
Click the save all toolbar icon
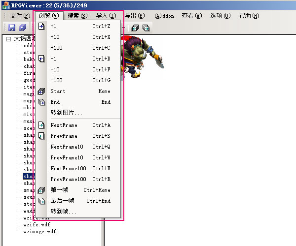23,28
